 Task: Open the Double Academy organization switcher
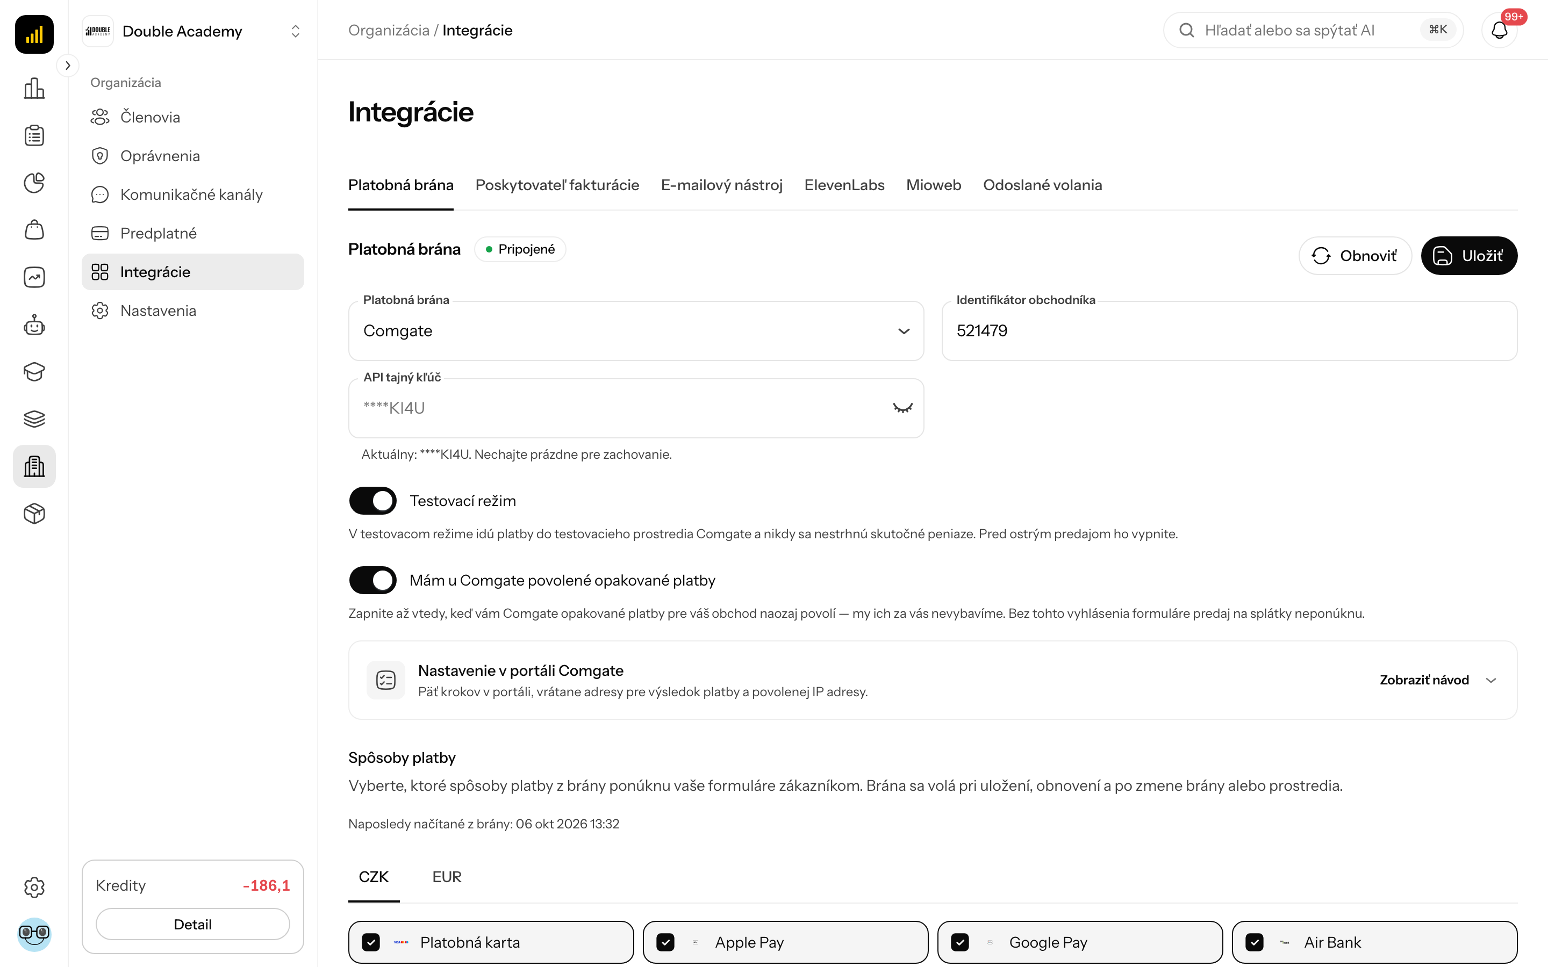[192, 31]
